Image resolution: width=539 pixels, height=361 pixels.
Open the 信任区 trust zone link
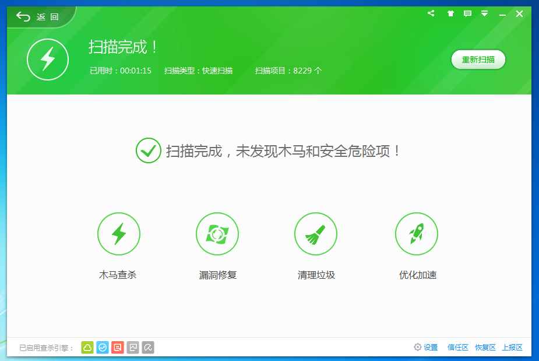coord(457,347)
